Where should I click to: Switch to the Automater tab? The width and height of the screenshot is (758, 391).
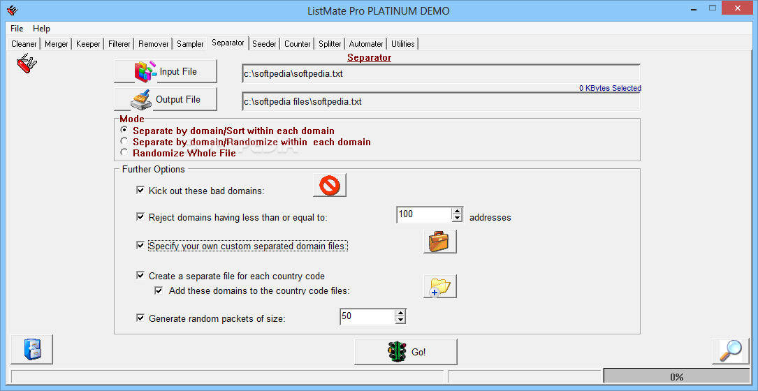pyautogui.click(x=367, y=44)
